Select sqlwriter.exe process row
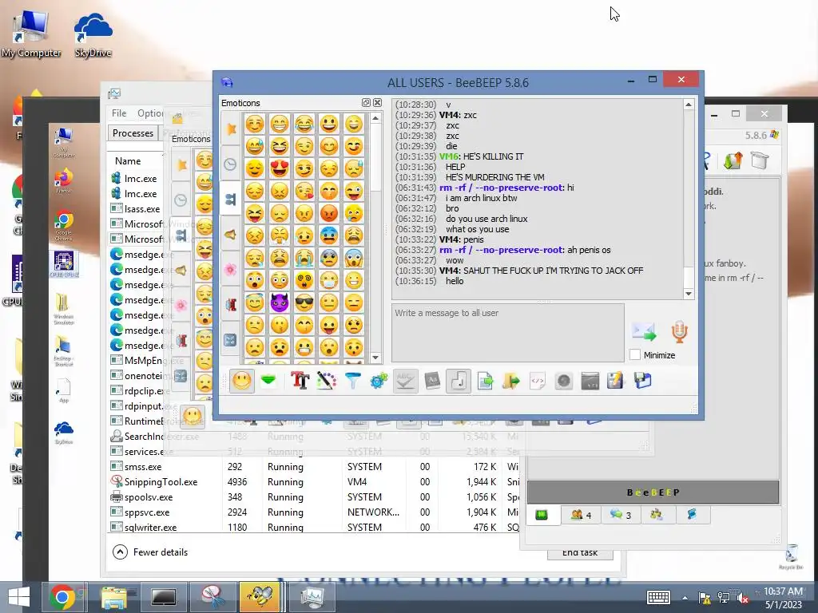The height and width of the screenshot is (613, 818). 315,527
